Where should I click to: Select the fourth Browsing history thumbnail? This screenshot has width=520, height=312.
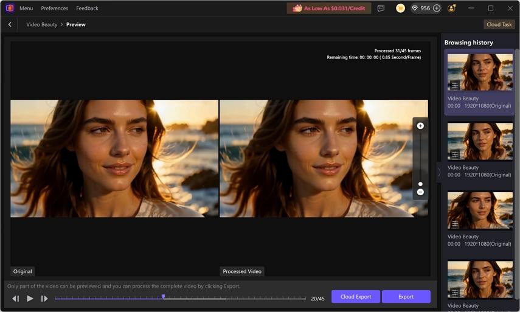click(480, 279)
